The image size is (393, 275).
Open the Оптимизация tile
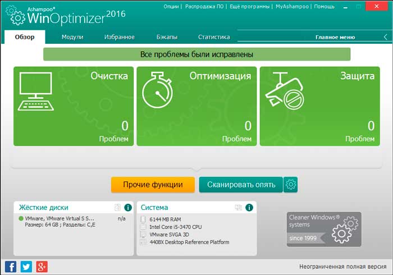196,106
